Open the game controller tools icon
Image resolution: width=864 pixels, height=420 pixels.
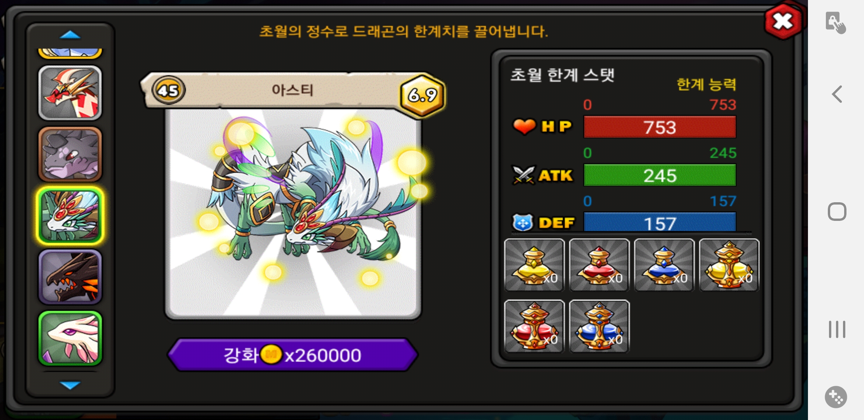pyautogui.click(x=836, y=397)
